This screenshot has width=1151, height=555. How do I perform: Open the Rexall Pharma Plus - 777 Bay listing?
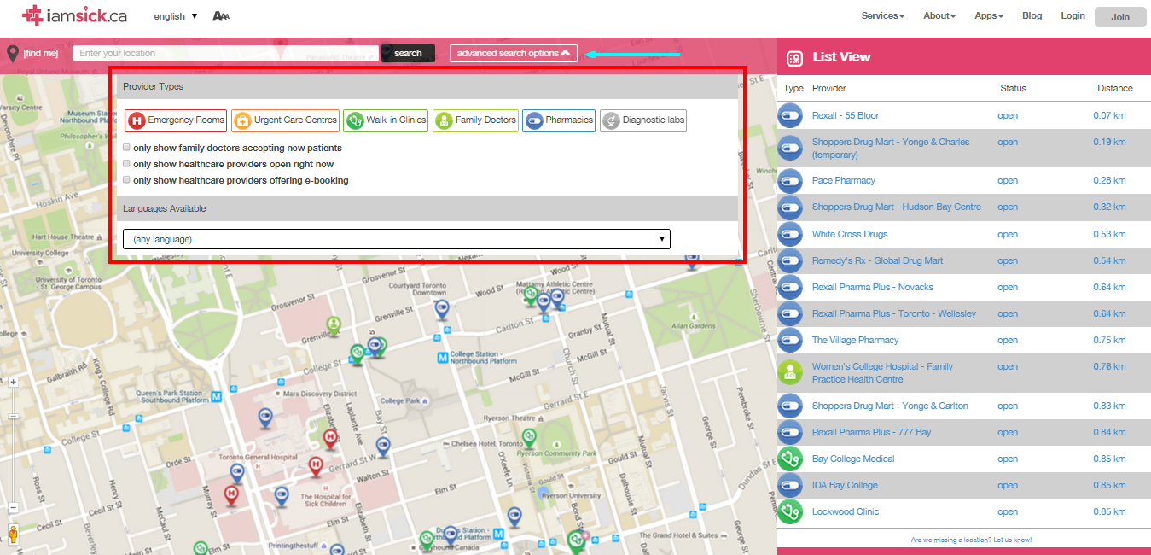[872, 432]
